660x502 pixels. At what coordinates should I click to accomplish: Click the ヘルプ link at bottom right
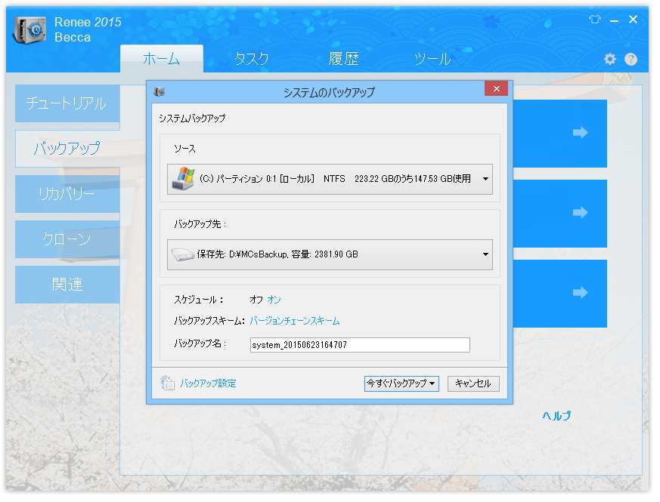pos(556,414)
